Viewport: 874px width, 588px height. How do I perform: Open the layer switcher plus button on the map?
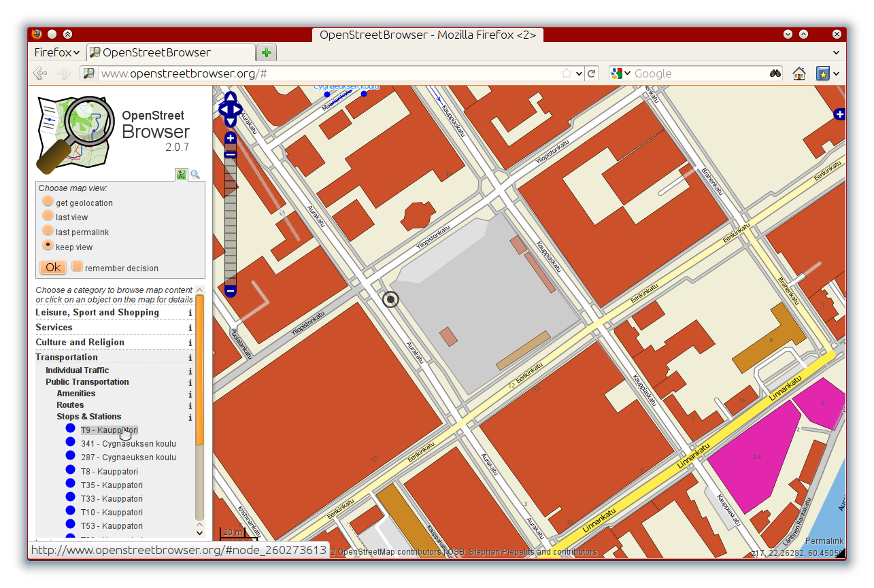[840, 114]
